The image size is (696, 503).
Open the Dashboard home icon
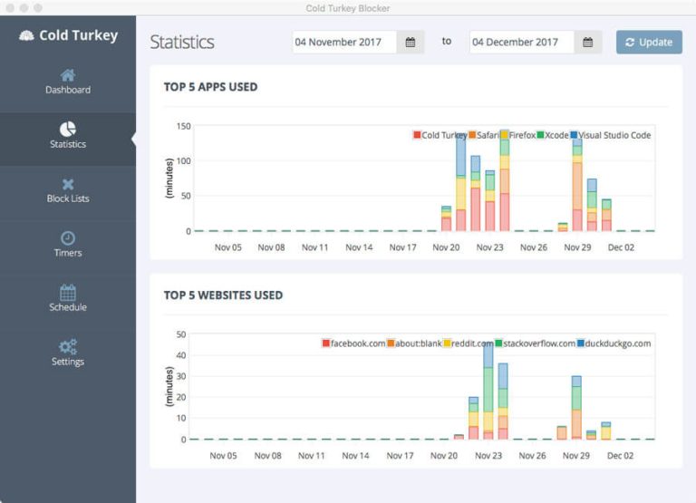click(68, 74)
